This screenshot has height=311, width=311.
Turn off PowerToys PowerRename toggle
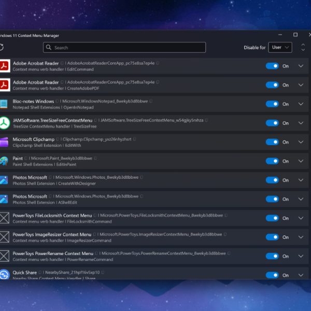[272, 256]
